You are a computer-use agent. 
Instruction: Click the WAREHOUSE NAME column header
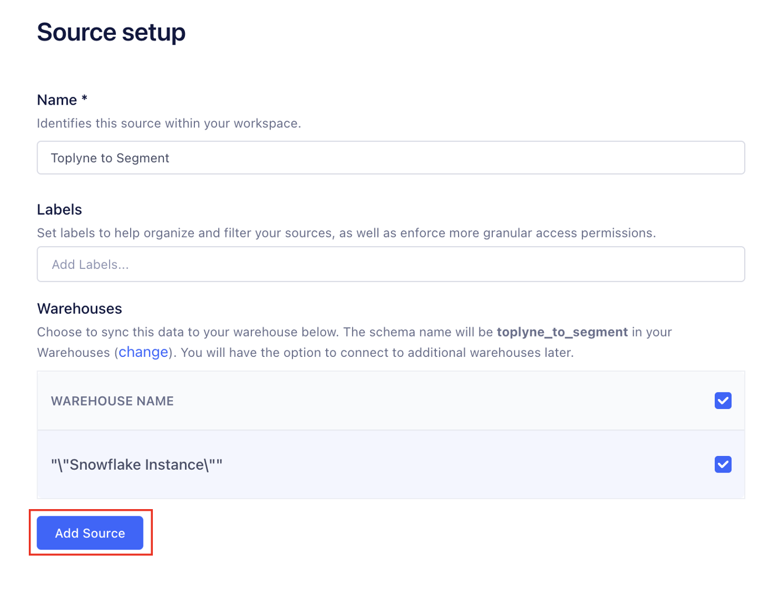point(112,401)
